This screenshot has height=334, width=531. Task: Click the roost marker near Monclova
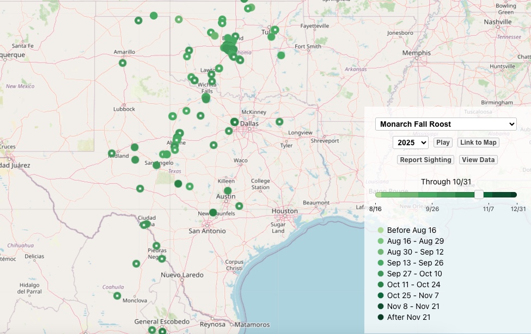(117, 296)
